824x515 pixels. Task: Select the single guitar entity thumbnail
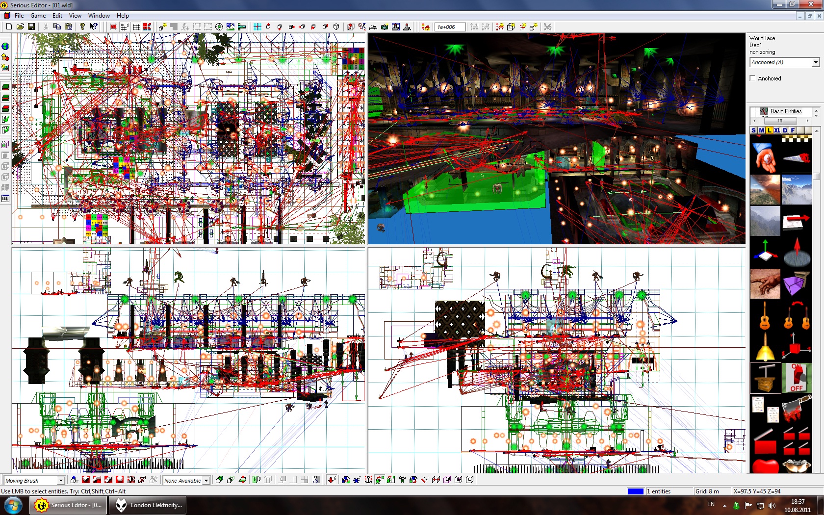tap(765, 315)
